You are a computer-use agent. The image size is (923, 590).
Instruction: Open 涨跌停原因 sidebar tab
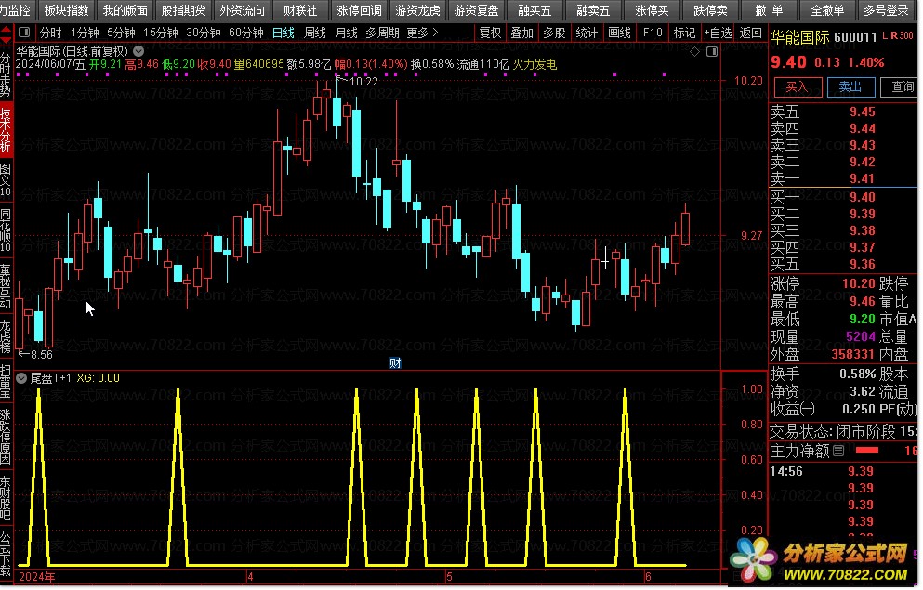click(6, 437)
